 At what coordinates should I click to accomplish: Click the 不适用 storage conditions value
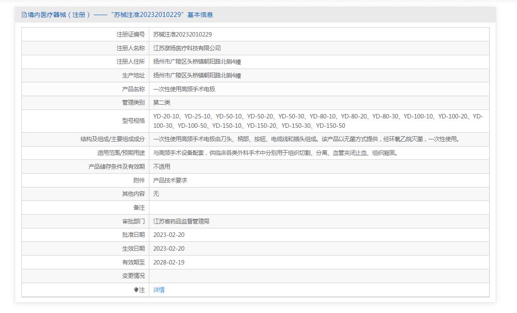(x=162, y=167)
